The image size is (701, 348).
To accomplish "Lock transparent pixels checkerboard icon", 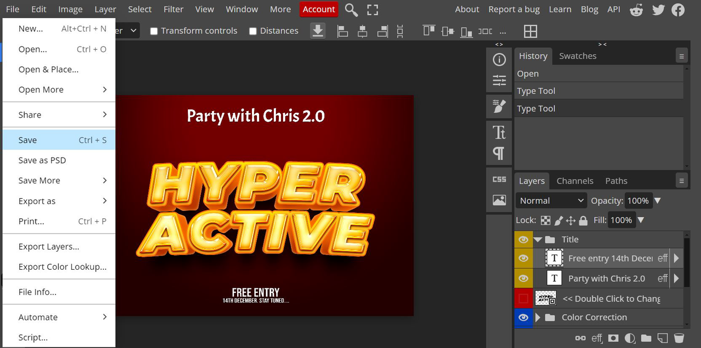I will coord(545,221).
